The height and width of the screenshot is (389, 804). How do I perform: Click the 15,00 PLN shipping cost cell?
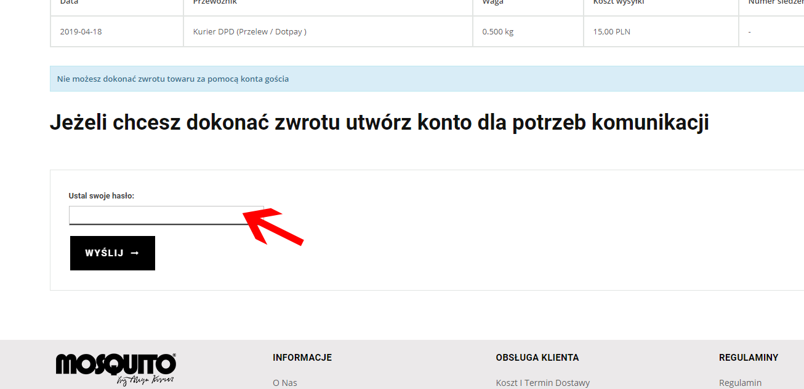click(611, 32)
